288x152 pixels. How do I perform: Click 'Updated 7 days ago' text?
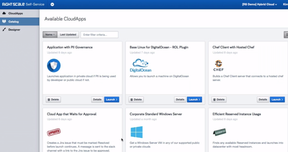pos(142,53)
